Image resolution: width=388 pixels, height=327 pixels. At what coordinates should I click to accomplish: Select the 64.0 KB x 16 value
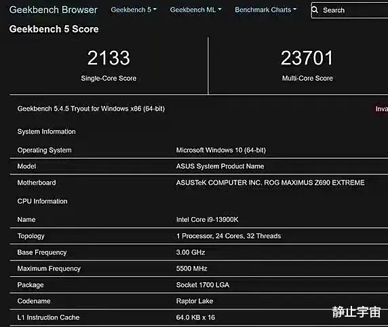click(x=195, y=318)
